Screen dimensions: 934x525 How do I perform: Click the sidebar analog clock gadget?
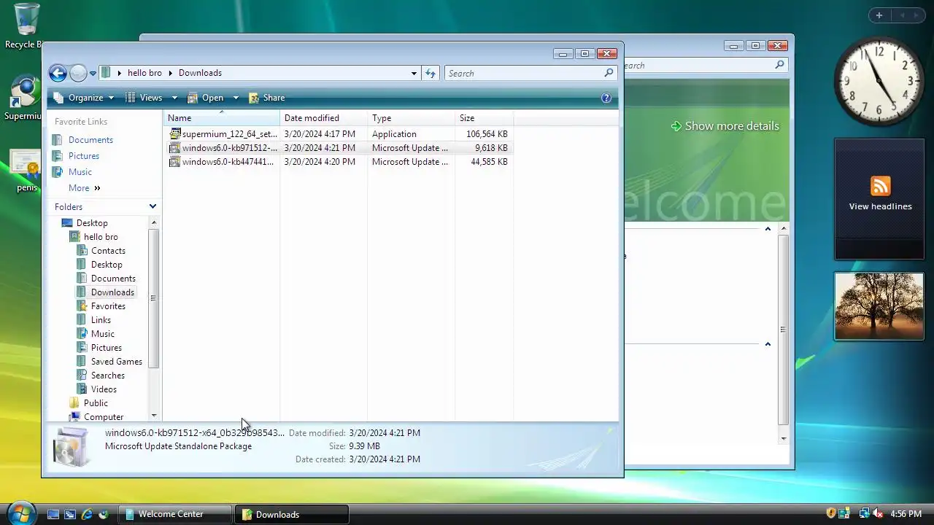(x=879, y=82)
